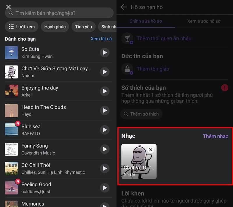233x207 pixels.
Task: Select Funny Song cover art
Action: 11,149
